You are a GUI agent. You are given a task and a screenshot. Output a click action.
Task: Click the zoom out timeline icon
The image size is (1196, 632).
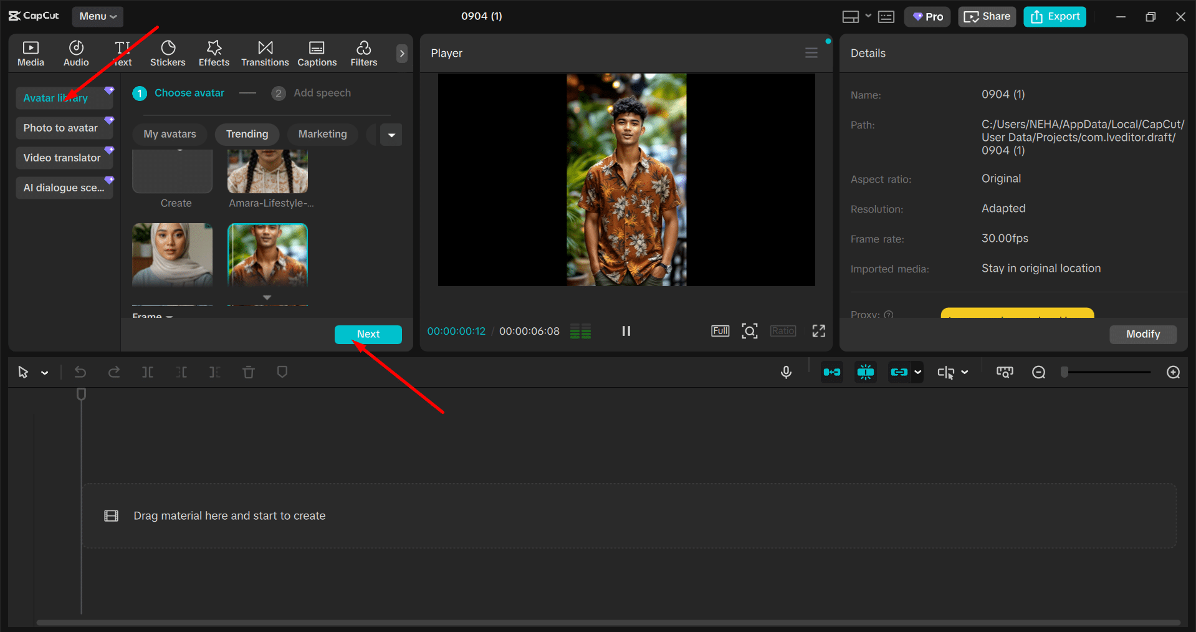point(1038,372)
